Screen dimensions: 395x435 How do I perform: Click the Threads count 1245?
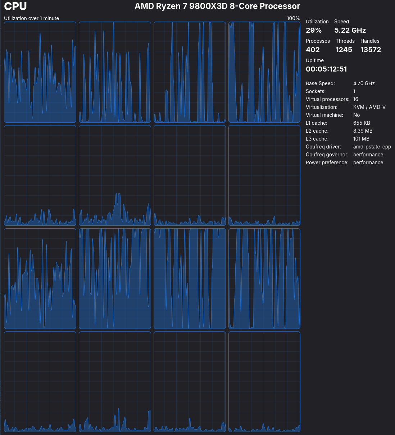[x=344, y=50]
